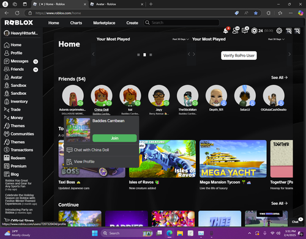Image resolution: width=306 pixels, height=239 pixels.
Task: Click the green Join button
Action: [114, 138]
